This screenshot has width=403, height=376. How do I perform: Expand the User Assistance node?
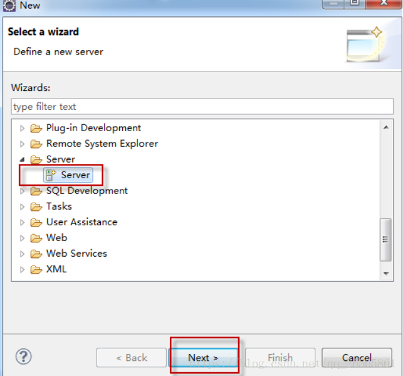tap(22, 222)
